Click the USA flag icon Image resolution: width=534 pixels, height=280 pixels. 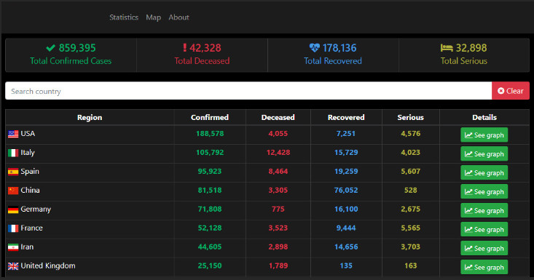coord(13,134)
